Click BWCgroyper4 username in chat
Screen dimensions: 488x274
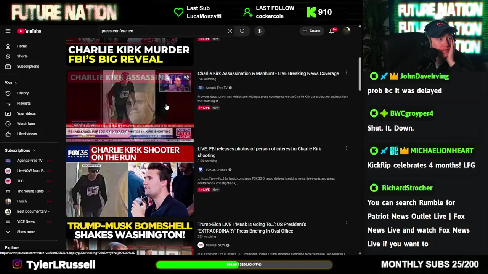pos(411,113)
